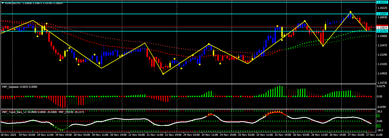The width and height of the screenshot is (389, 138).
Task: Click the 25 Nov 03:00 time label
Action: [247, 135]
